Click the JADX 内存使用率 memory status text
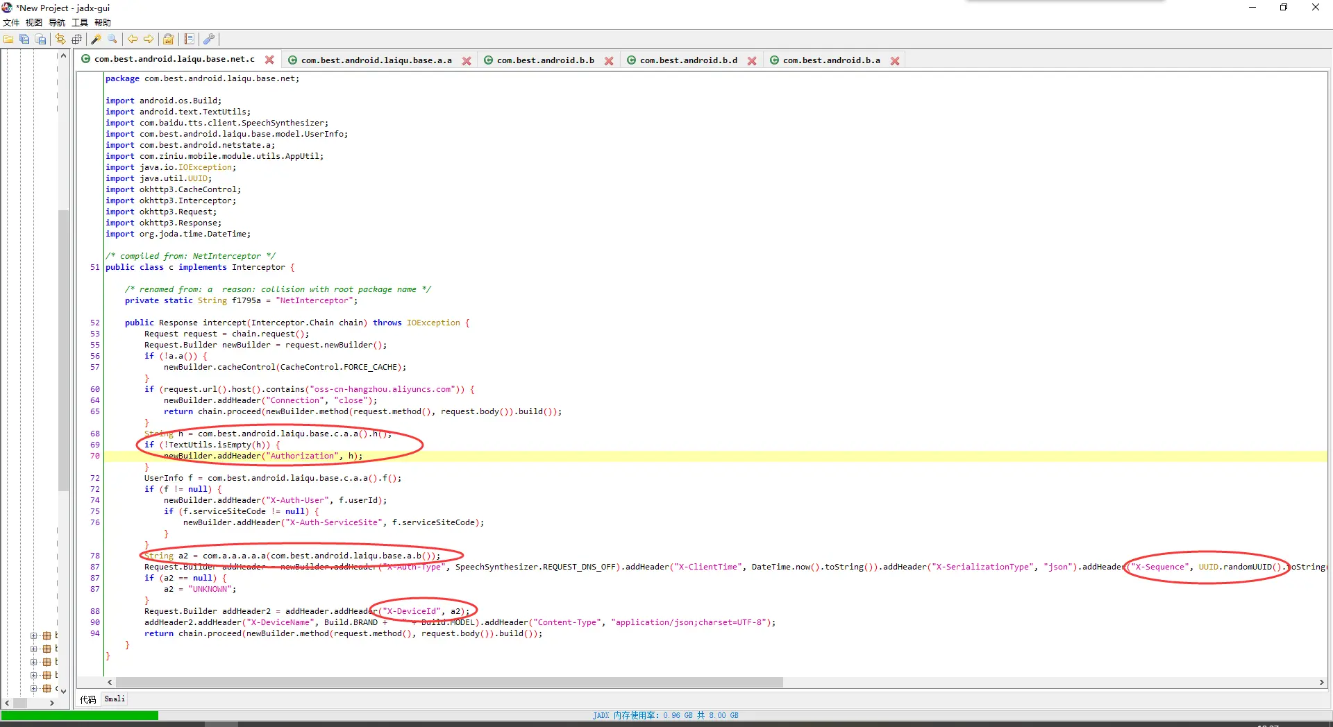Screen dimensions: 1333x727 [x=666, y=715]
